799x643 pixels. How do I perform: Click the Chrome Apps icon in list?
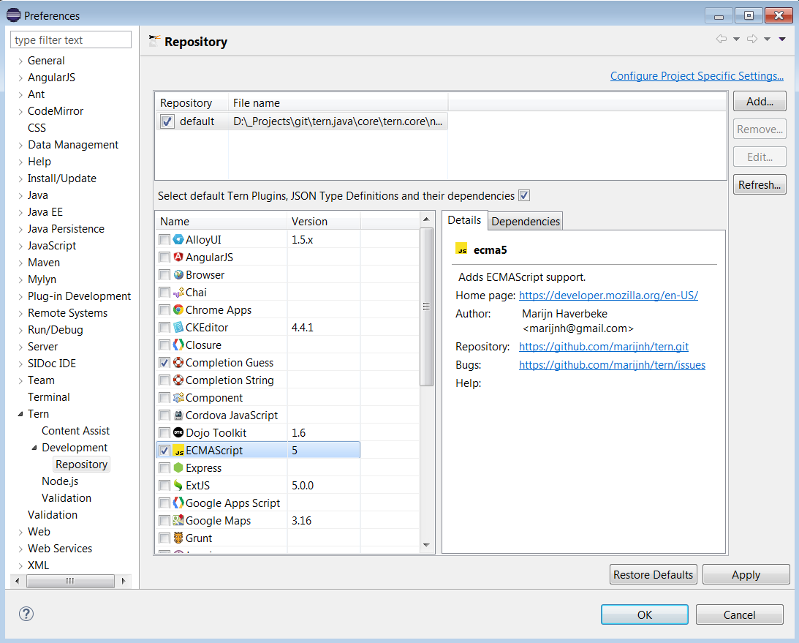(178, 310)
